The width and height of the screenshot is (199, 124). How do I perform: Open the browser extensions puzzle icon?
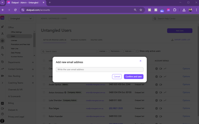[175, 10]
